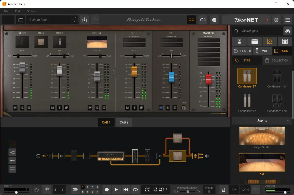Click the Live mode cloud icon
This screenshot has width=294, height=195.
coord(214,20)
